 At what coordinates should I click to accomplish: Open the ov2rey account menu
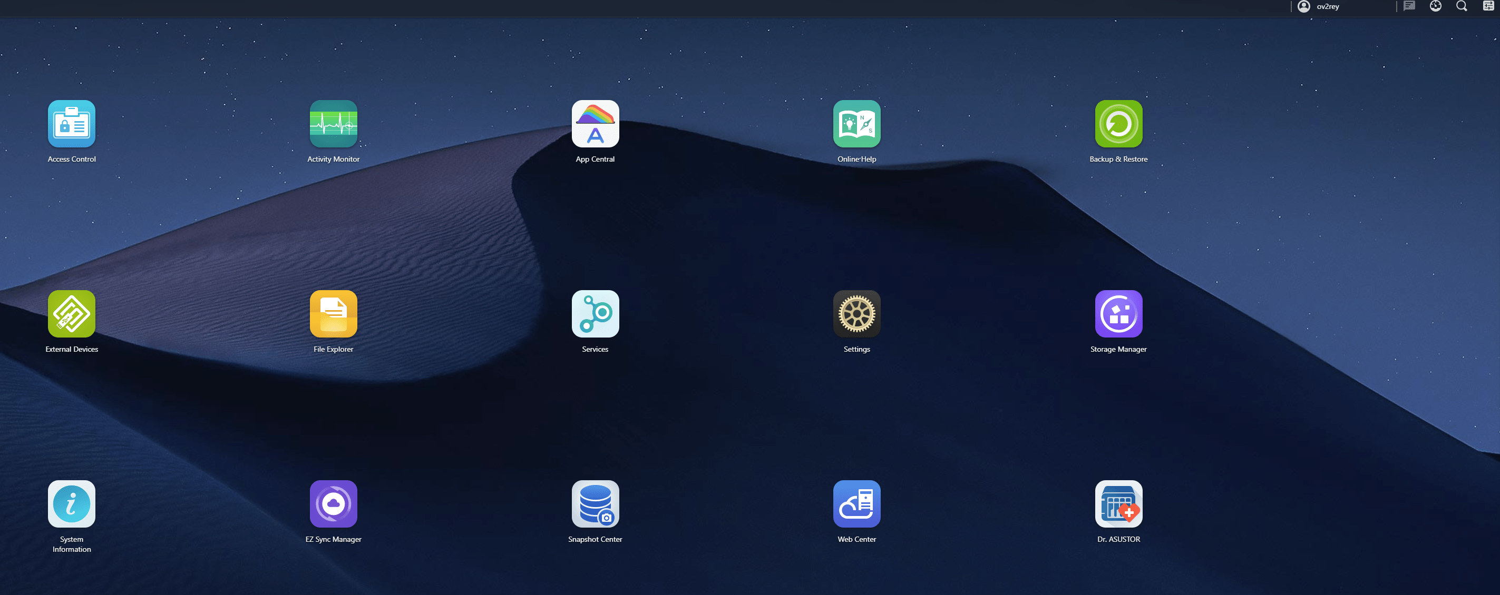1328,6
